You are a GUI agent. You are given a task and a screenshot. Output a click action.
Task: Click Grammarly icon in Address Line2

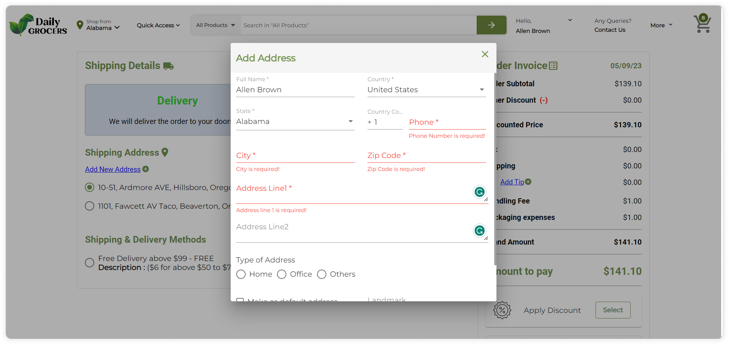click(479, 230)
